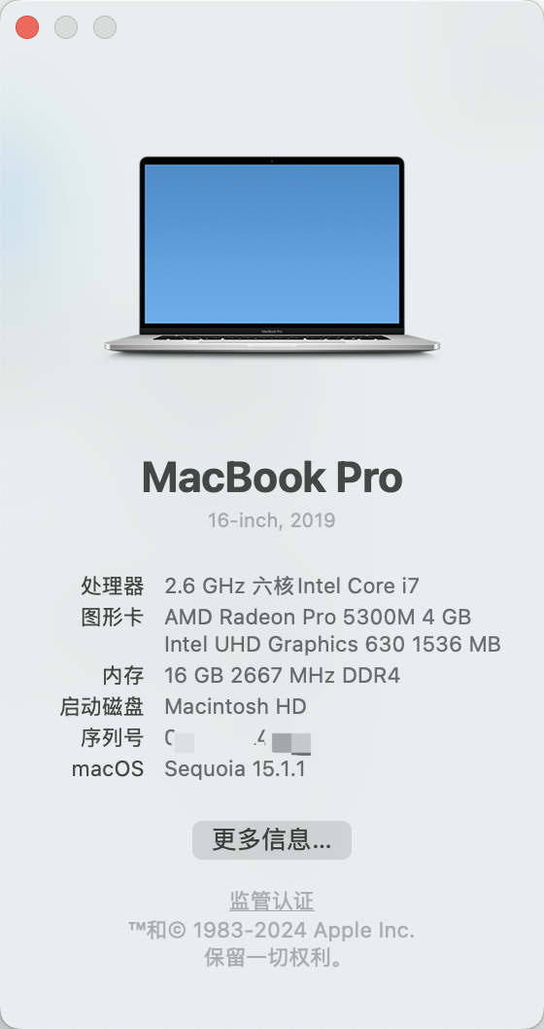This screenshot has height=1029, width=544.
Task: Open the 更多信息... button
Action: click(x=272, y=840)
